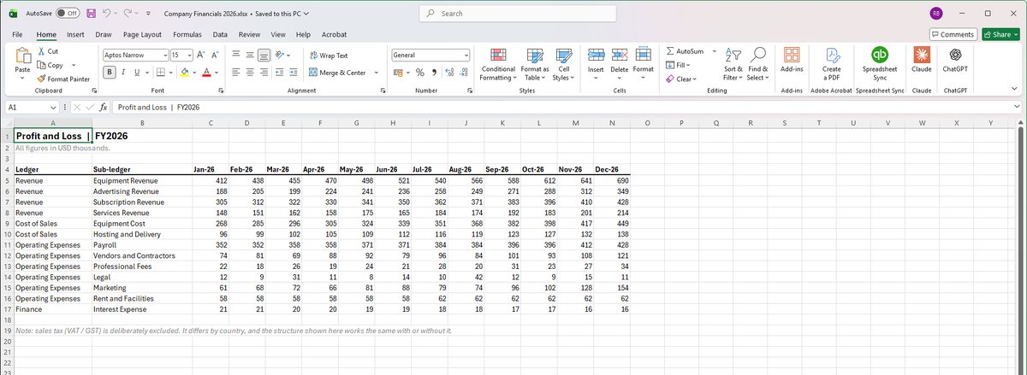Open Sort & Filter dropdown
The height and width of the screenshot is (375, 1027).
pyautogui.click(x=733, y=63)
